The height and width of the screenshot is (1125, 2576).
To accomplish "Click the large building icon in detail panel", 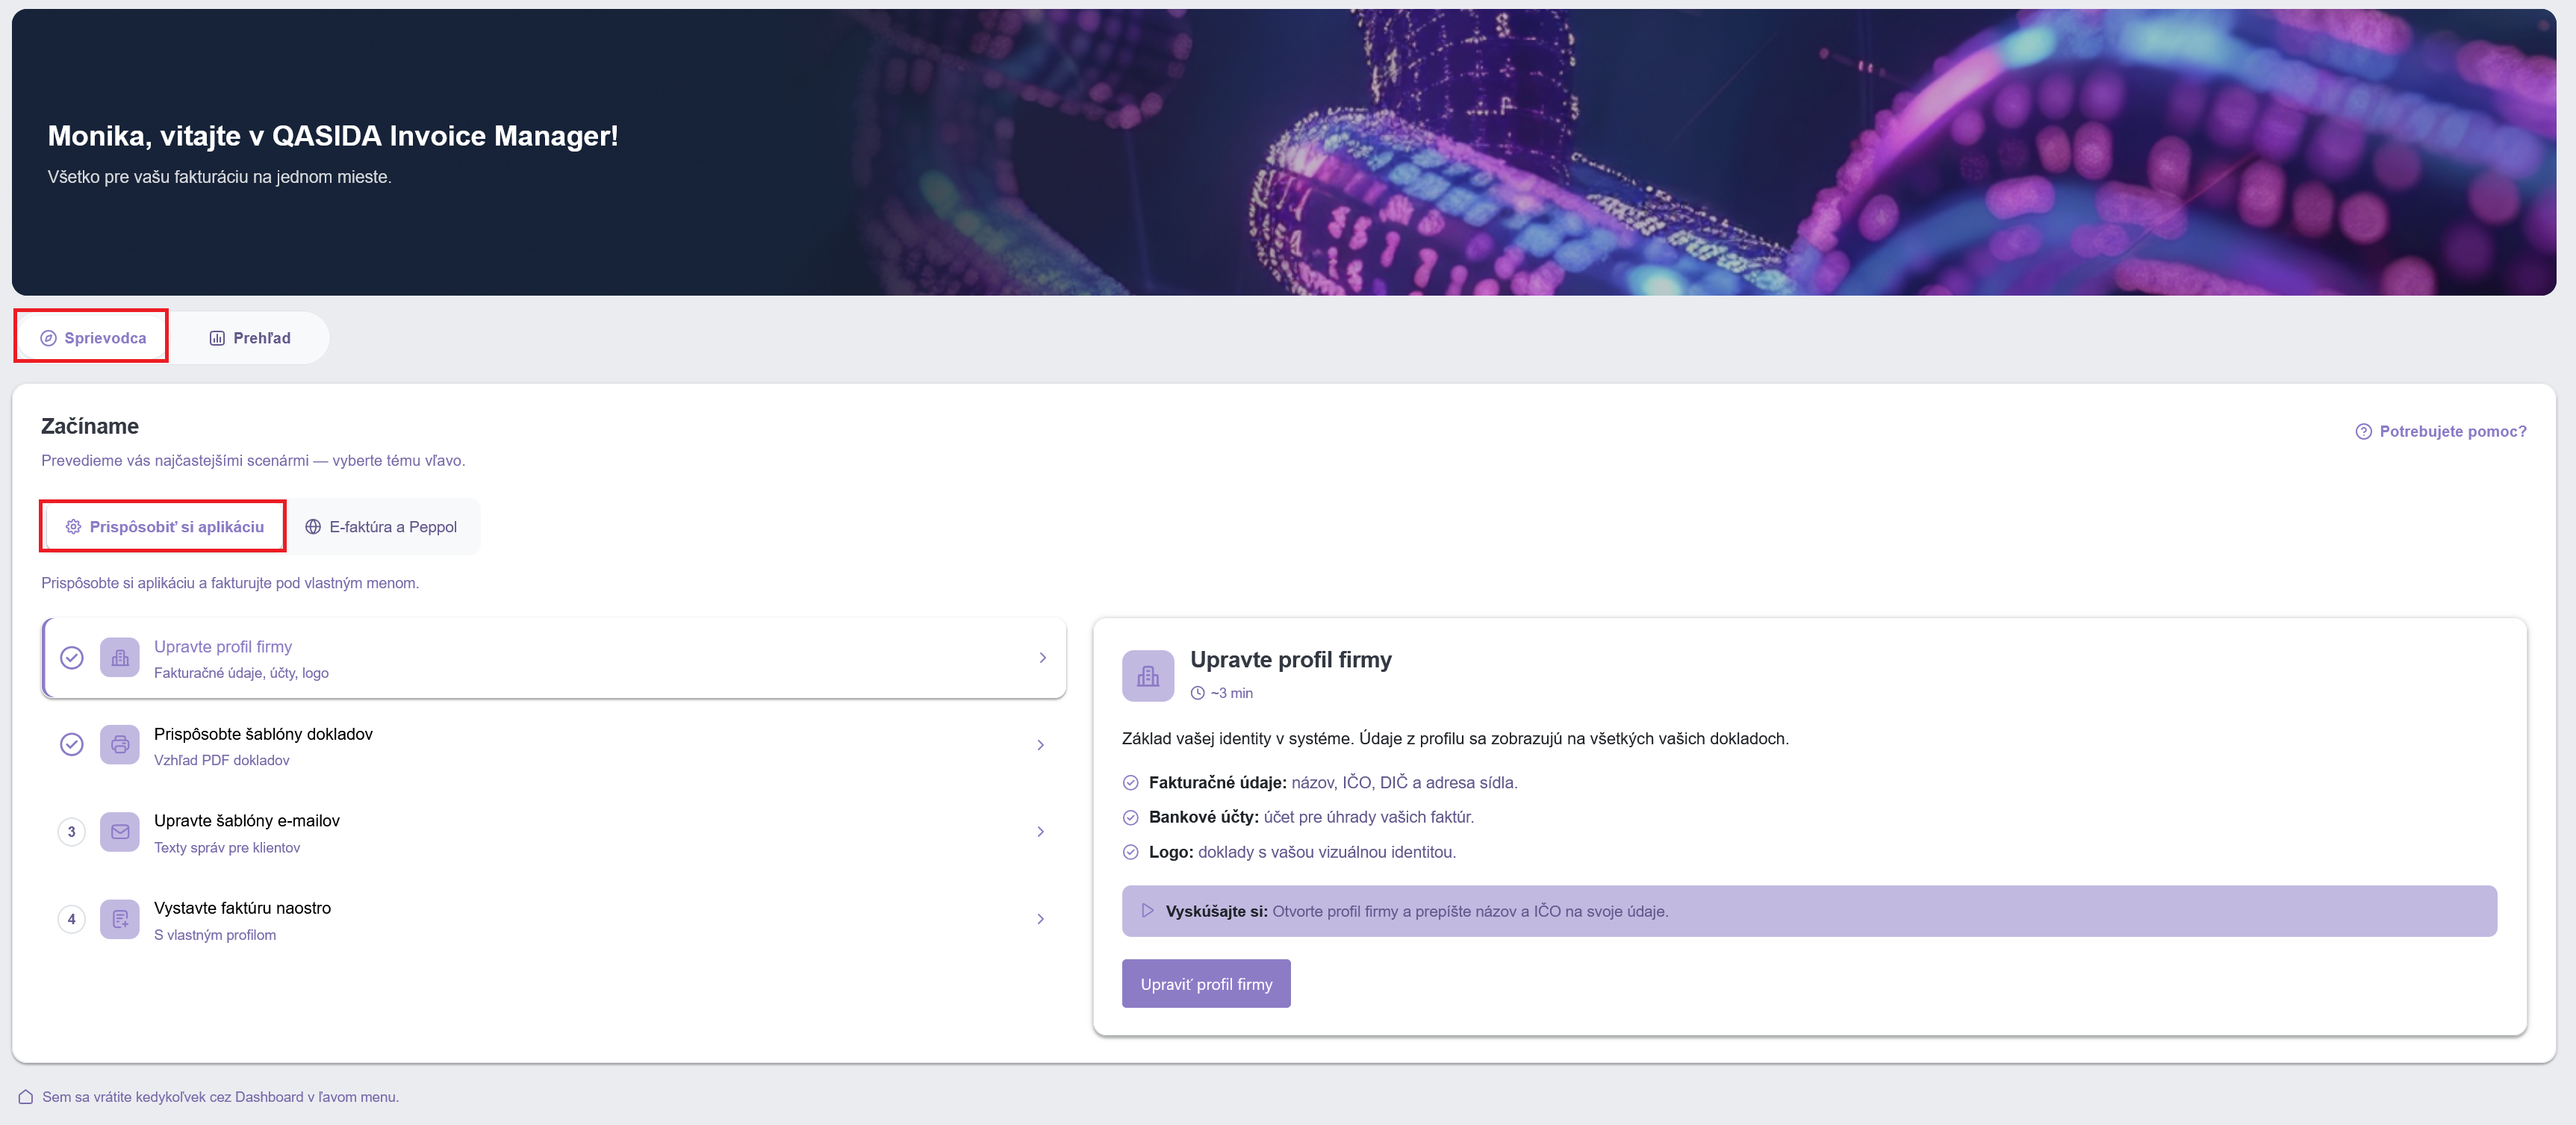I will tap(1148, 676).
